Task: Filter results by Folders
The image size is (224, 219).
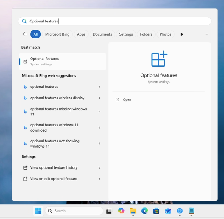Action: pos(146,34)
